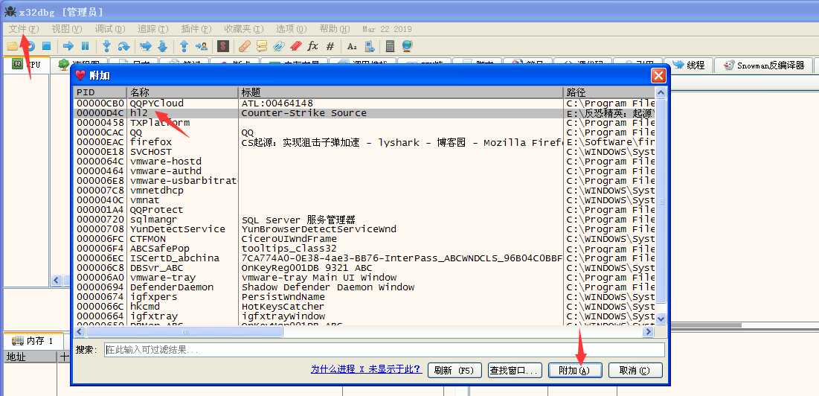
Task: Click the Trace Over toolbar icon
Action: [162, 46]
